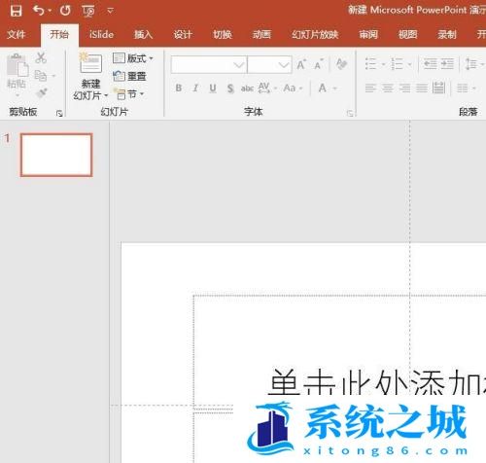
Task: Open the Customize Quick Access Toolbar dropdown
Action: pos(110,11)
